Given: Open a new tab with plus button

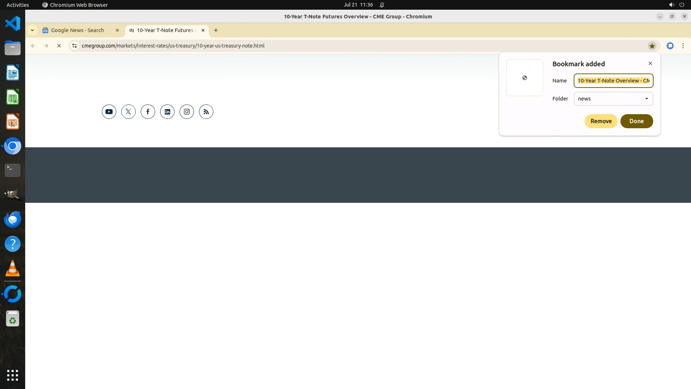Looking at the screenshot, I should coord(216,30).
